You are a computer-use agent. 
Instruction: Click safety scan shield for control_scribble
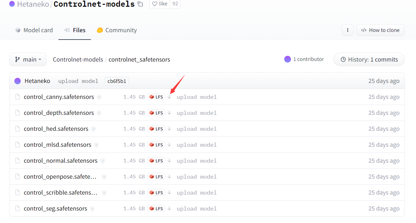(104, 193)
